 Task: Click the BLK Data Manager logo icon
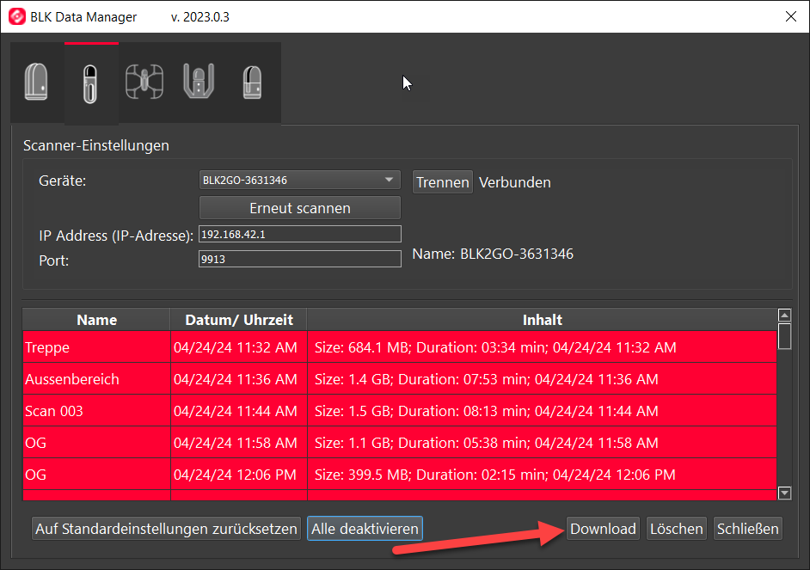pyautogui.click(x=17, y=16)
